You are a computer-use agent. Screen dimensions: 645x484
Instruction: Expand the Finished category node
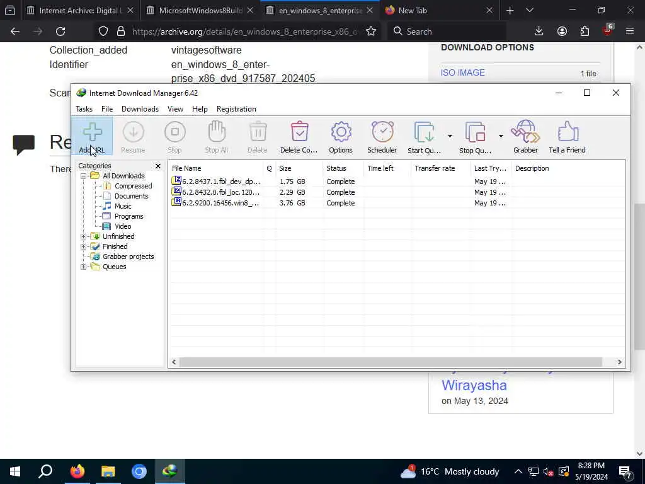click(x=84, y=246)
